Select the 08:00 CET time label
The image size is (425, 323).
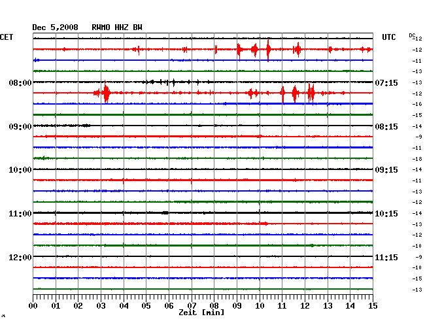[20, 82]
